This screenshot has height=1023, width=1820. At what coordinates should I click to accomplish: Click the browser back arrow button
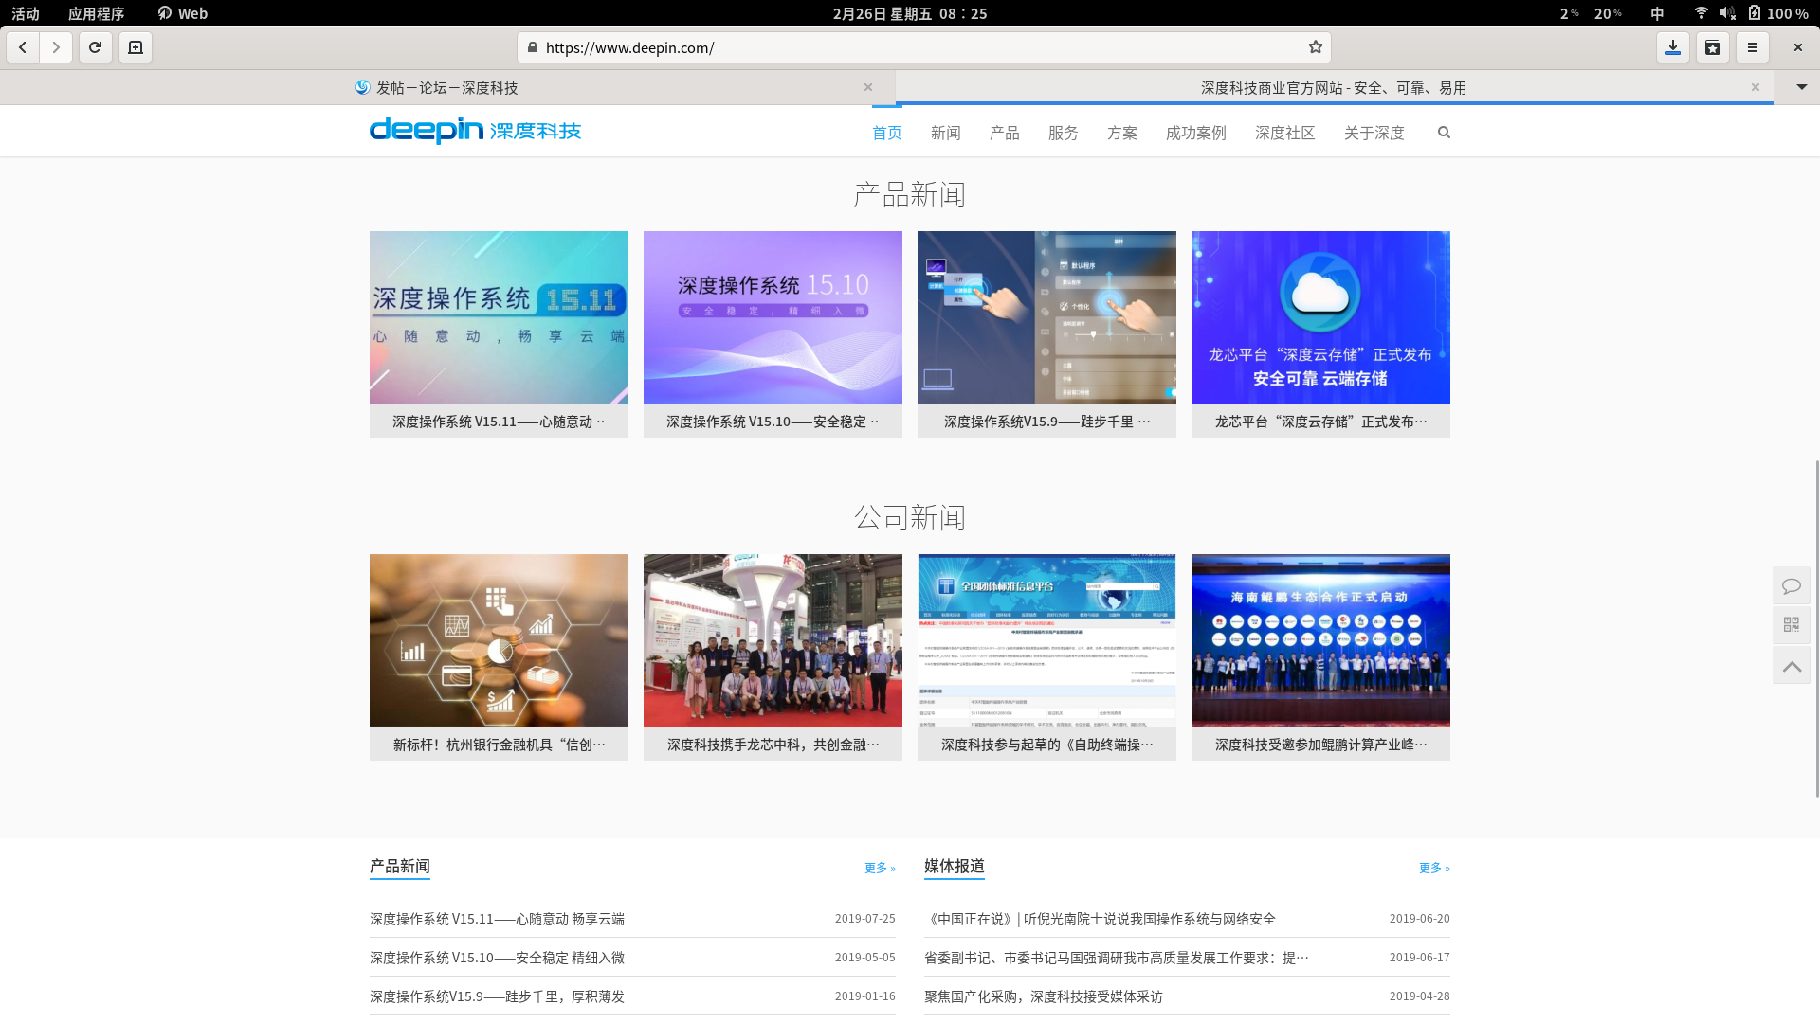pyautogui.click(x=23, y=47)
